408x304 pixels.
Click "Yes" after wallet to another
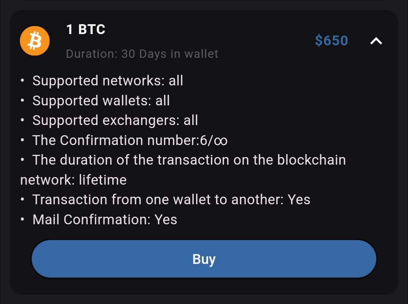click(299, 200)
